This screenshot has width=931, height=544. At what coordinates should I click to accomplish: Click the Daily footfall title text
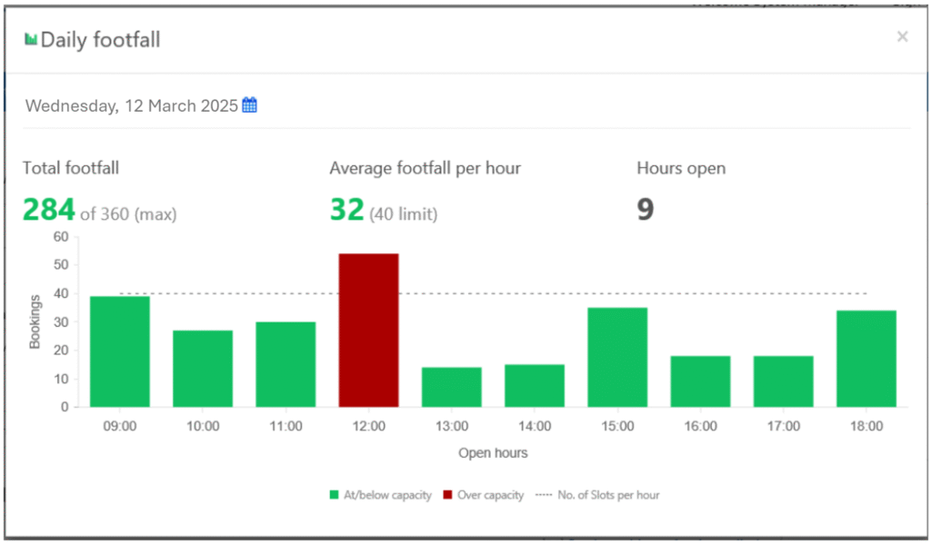click(100, 40)
